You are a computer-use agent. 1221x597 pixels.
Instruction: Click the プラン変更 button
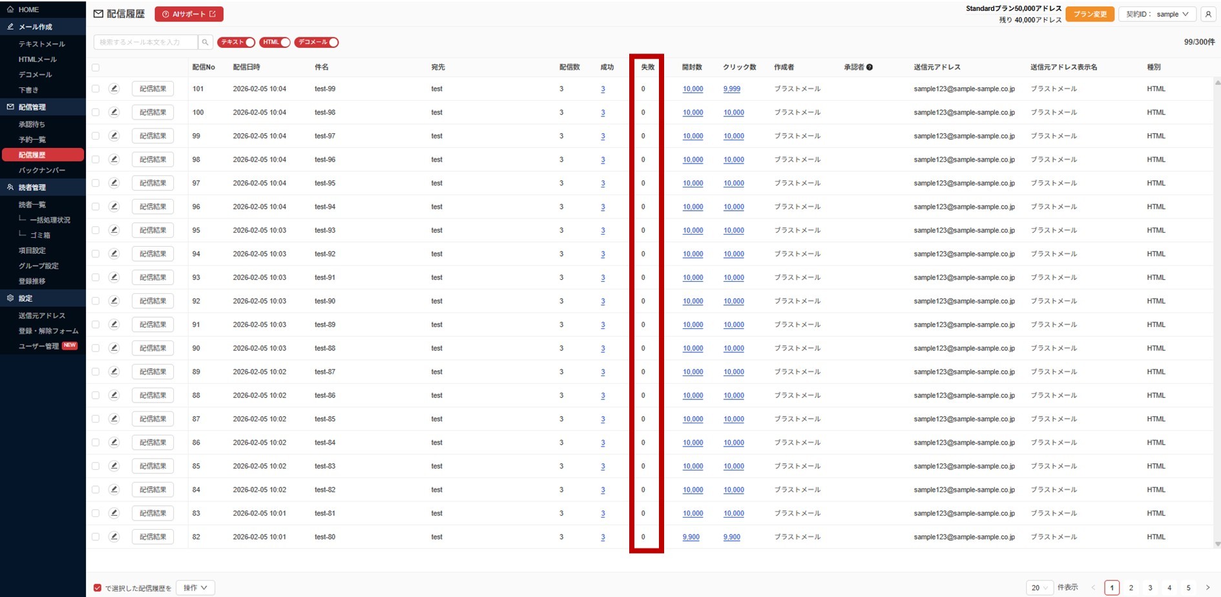(x=1090, y=14)
